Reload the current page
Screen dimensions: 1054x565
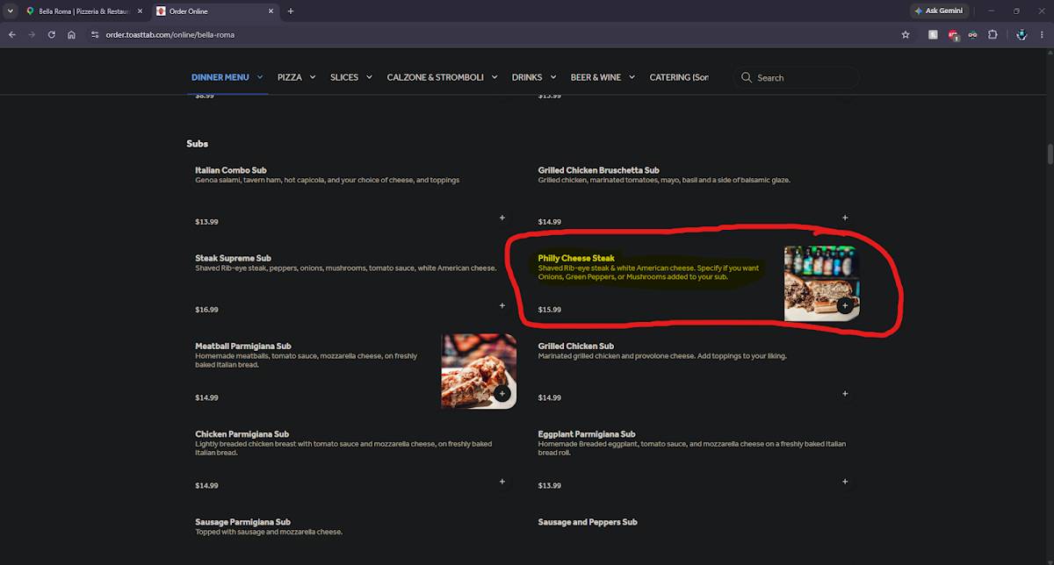click(52, 35)
